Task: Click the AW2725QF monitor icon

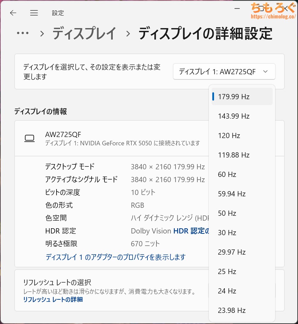Action: [x=29, y=138]
